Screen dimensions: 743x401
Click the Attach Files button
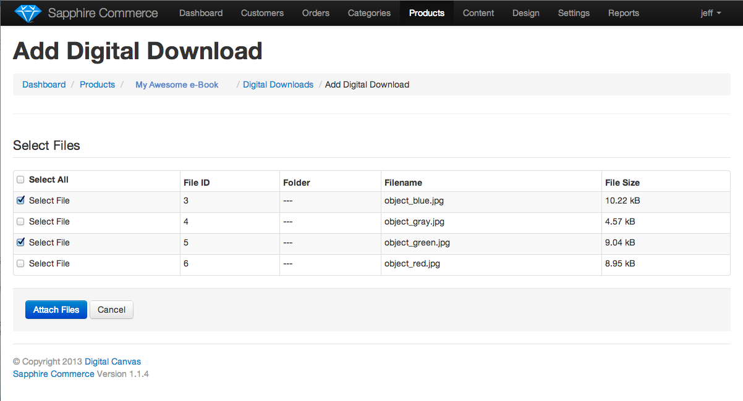[x=56, y=310]
